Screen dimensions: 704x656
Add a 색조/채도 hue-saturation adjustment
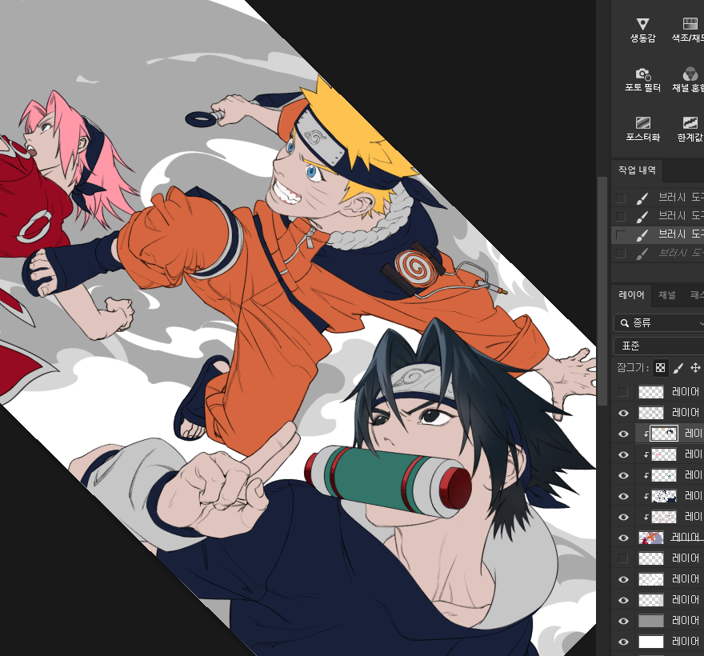pos(689,30)
